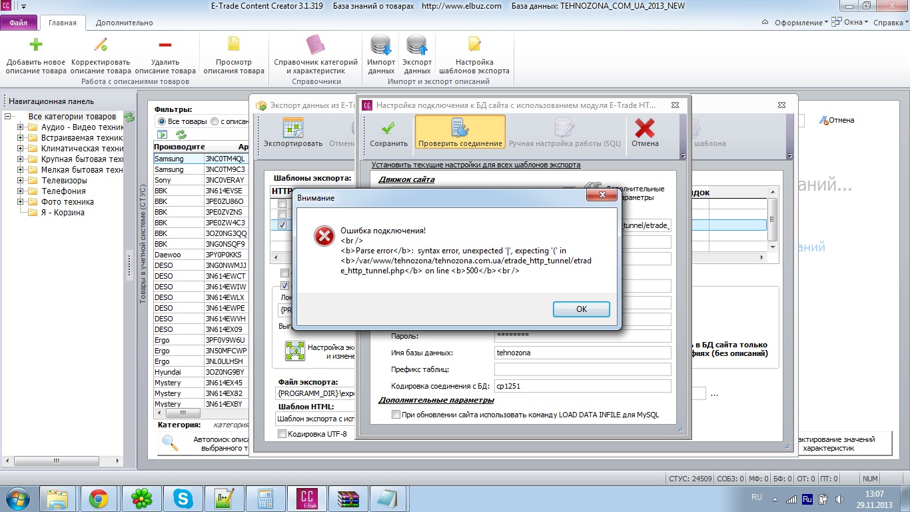Open Google Chrome from the taskbar
910x512 pixels.
[99, 499]
